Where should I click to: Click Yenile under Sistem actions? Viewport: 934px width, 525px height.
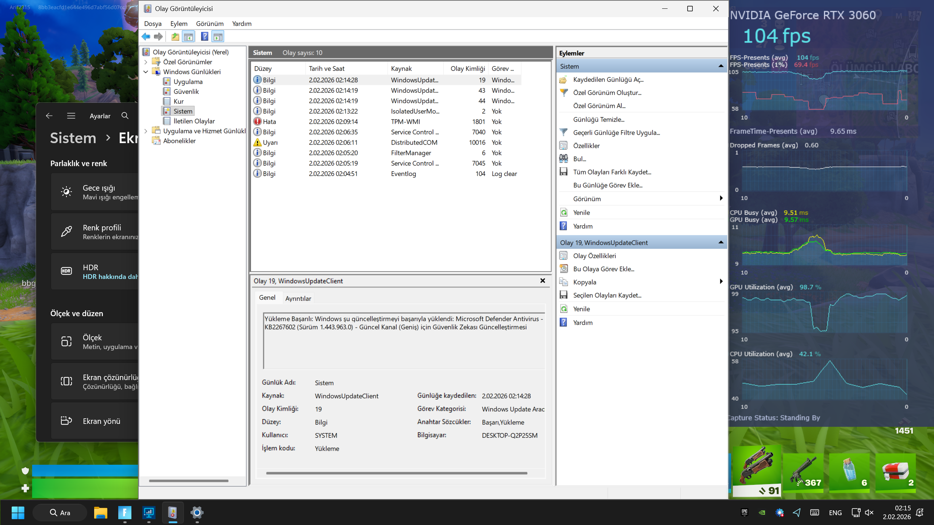click(x=581, y=212)
